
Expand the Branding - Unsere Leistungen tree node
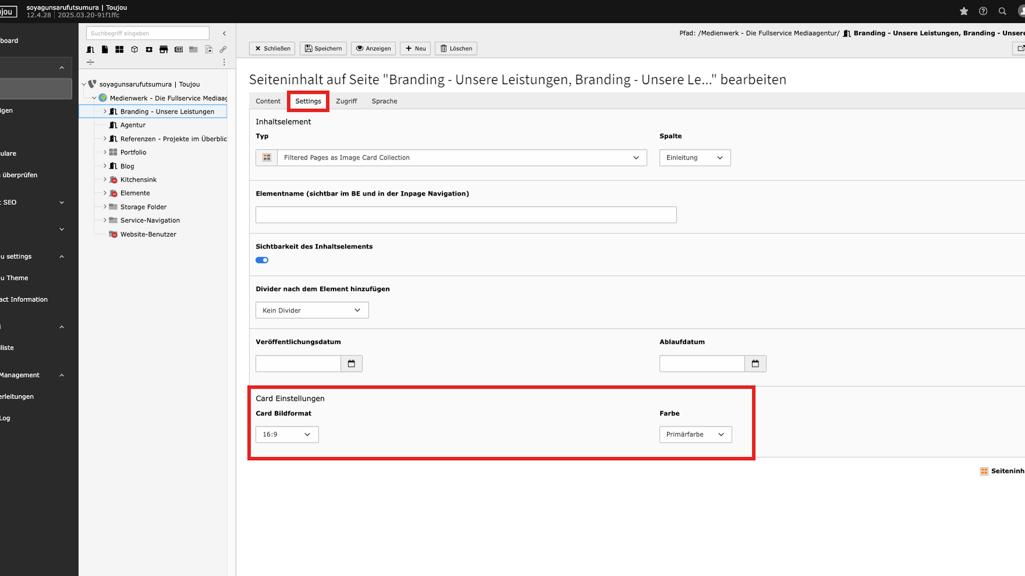(x=105, y=112)
